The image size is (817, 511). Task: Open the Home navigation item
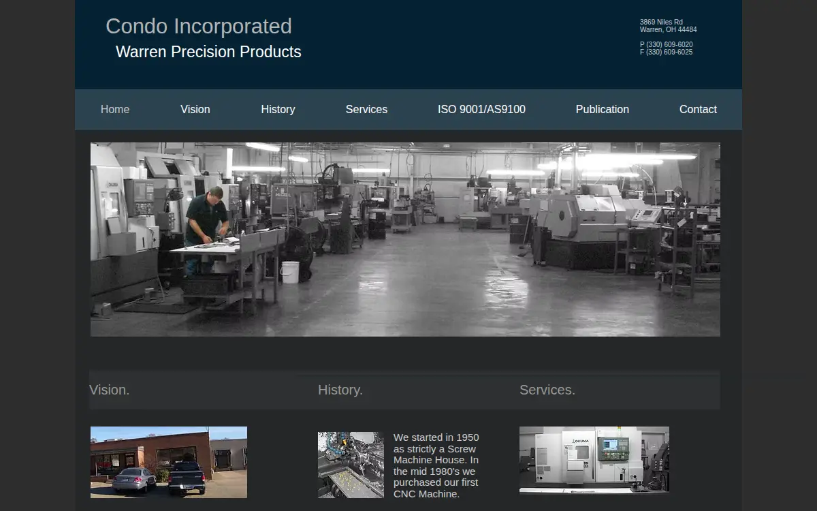115,109
